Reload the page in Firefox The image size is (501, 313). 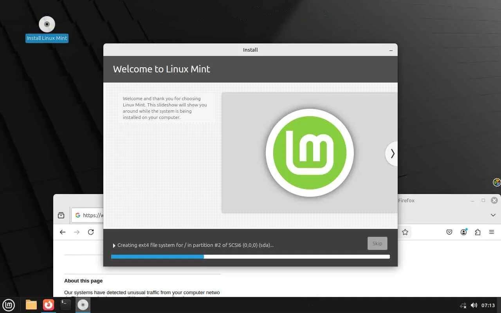pyautogui.click(x=91, y=232)
